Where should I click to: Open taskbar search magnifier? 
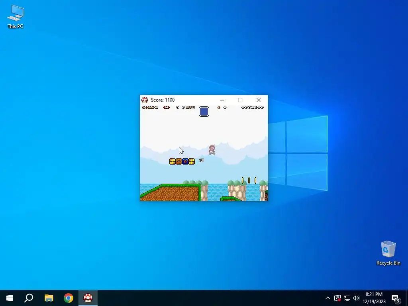29,298
